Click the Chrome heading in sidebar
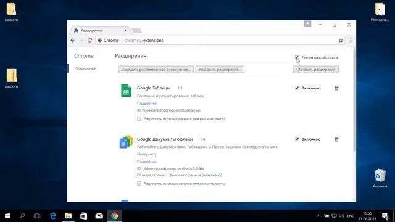 click(x=84, y=56)
